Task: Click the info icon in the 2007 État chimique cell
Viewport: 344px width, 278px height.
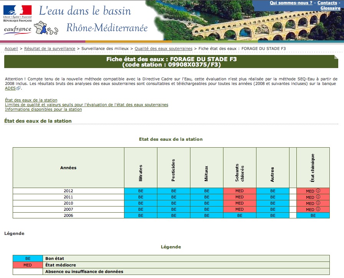Action: point(318,209)
